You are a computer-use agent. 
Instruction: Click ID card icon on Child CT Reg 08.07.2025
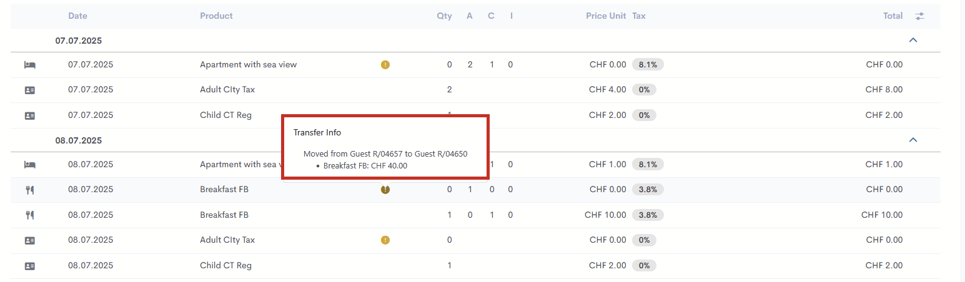[x=30, y=266]
